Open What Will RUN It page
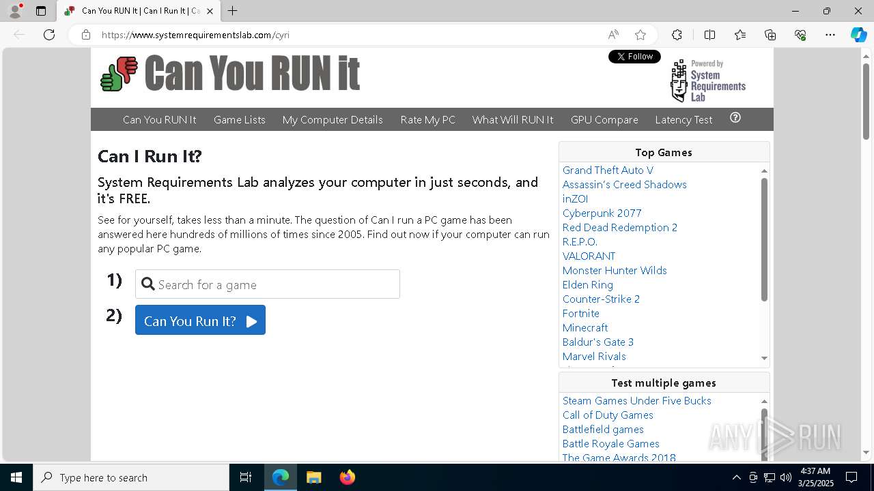The height and width of the screenshot is (491, 874). pos(513,119)
